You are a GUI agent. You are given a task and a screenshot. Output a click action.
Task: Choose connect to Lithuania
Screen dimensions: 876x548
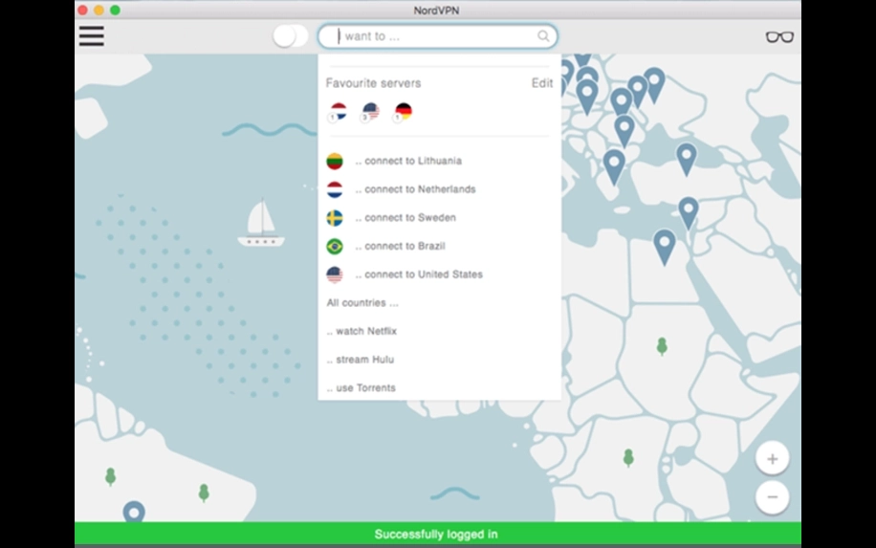[408, 161]
